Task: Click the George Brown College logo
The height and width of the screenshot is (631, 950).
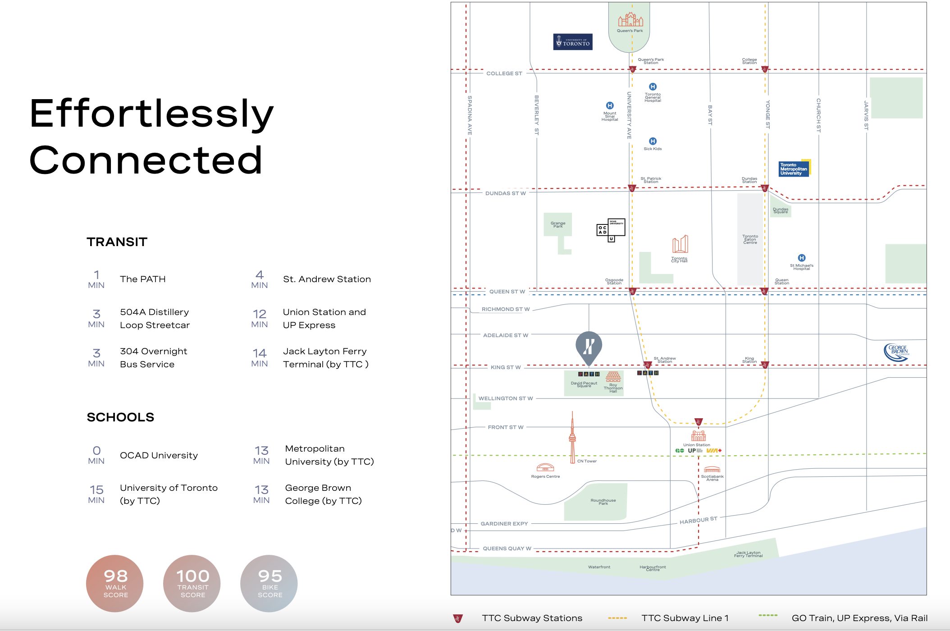Action: click(897, 352)
